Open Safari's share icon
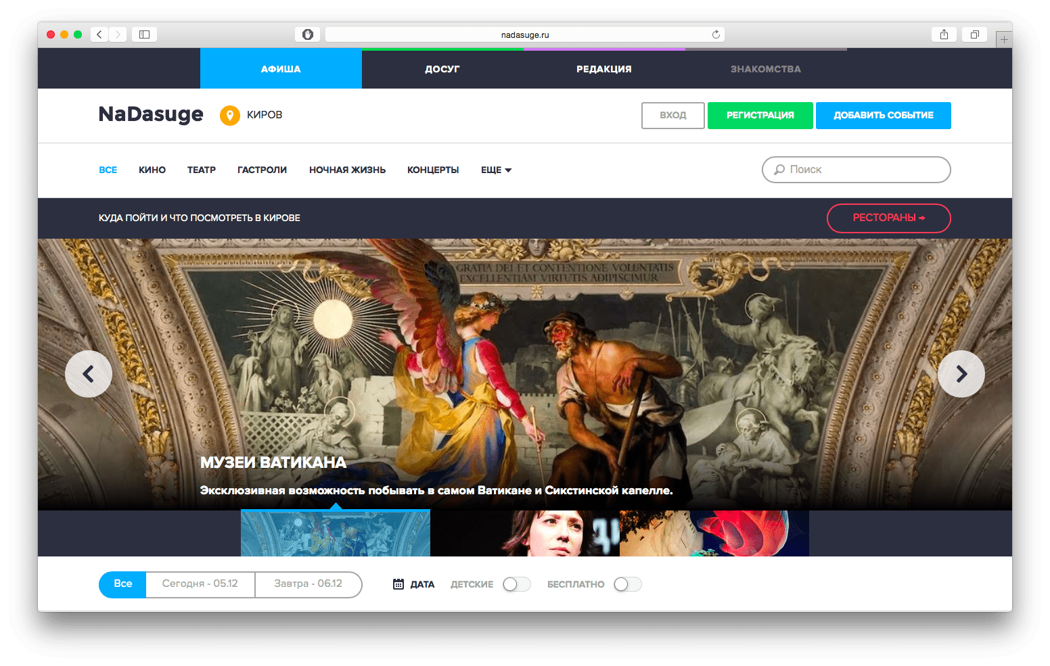The image size is (1050, 666). tap(944, 34)
